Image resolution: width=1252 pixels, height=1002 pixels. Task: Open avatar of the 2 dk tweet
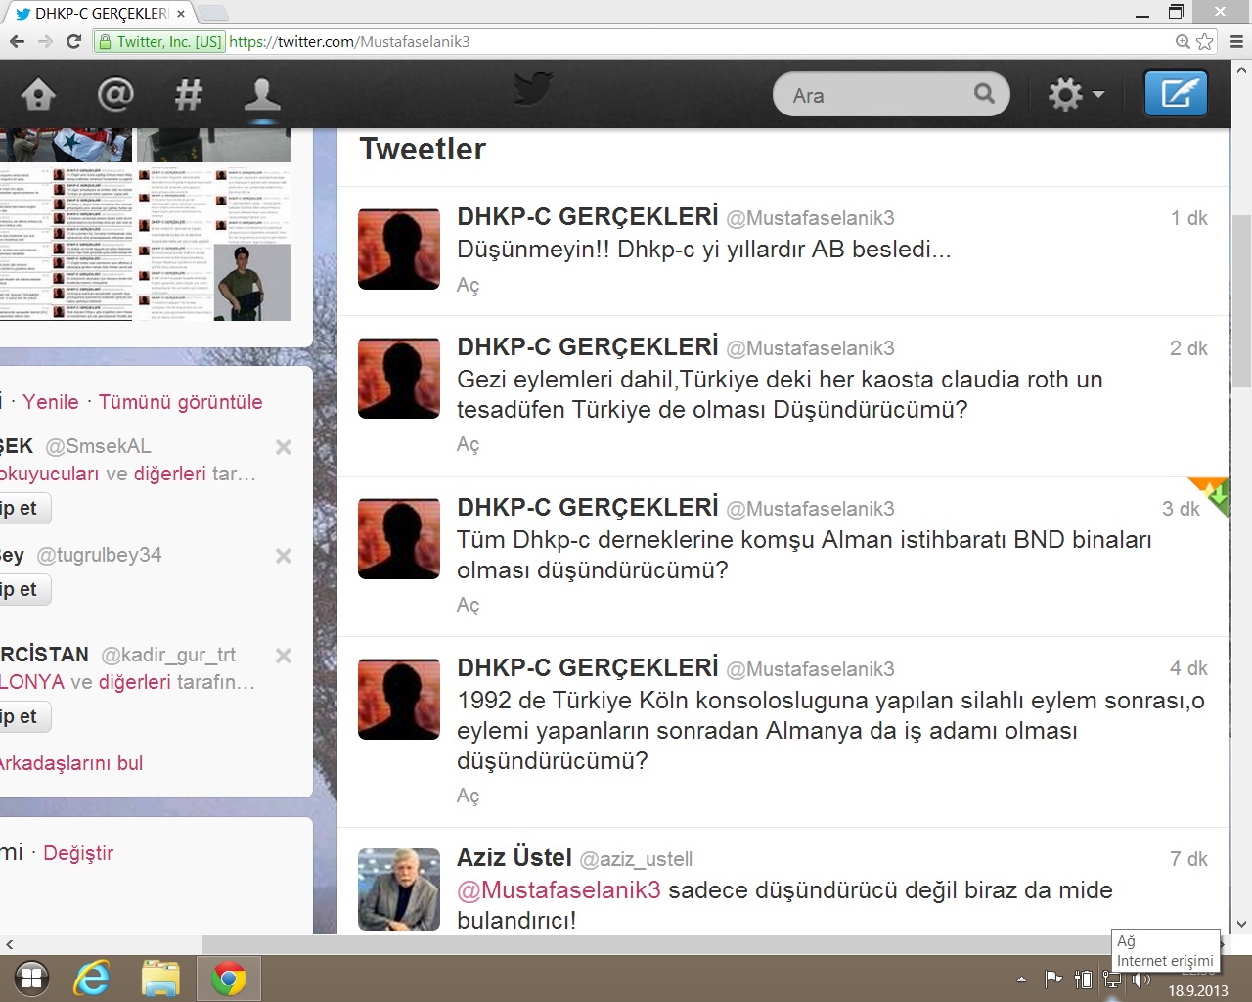click(x=399, y=378)
